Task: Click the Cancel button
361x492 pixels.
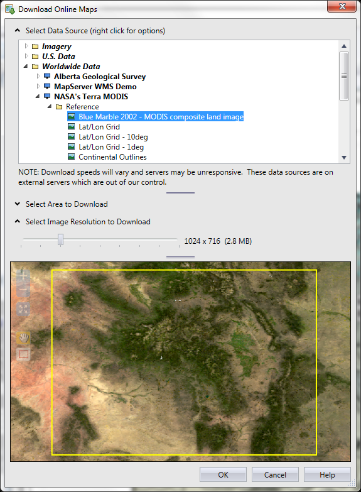Action: 275,475
